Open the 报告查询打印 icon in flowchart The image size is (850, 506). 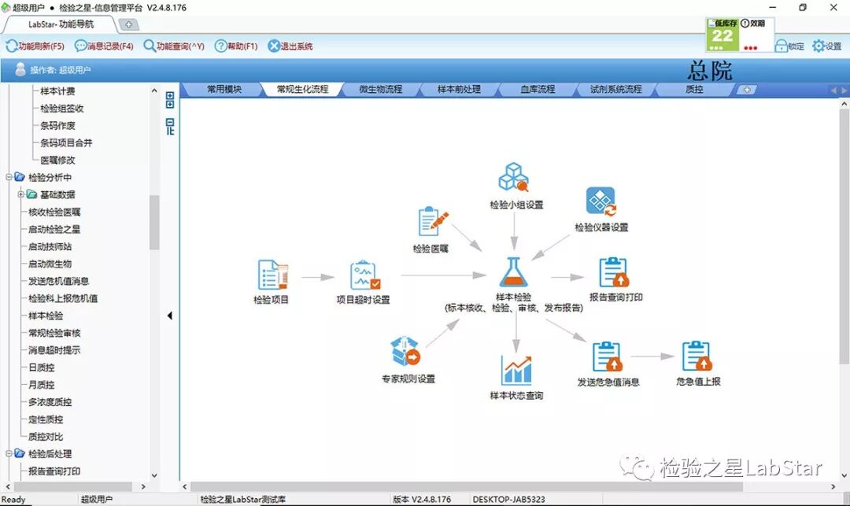pos(614,272)
